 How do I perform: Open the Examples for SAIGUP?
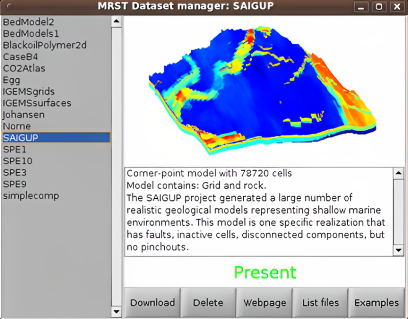376,303
